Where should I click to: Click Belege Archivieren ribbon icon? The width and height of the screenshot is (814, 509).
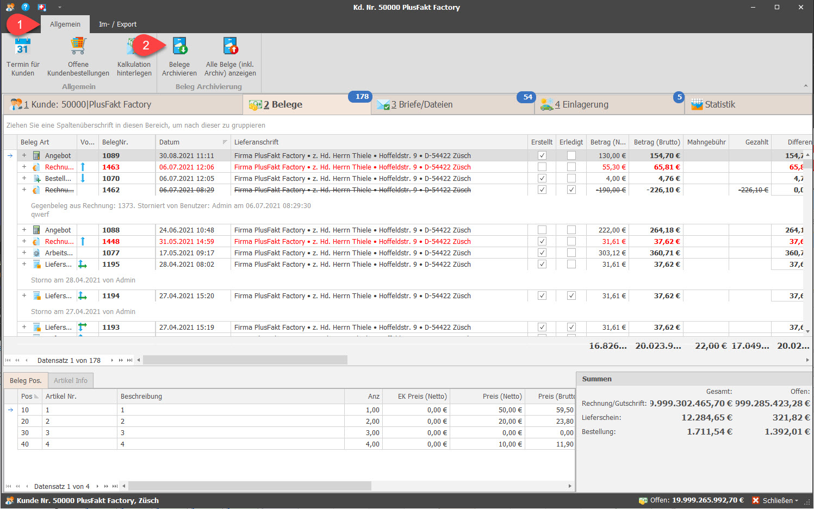click(180, 46)
